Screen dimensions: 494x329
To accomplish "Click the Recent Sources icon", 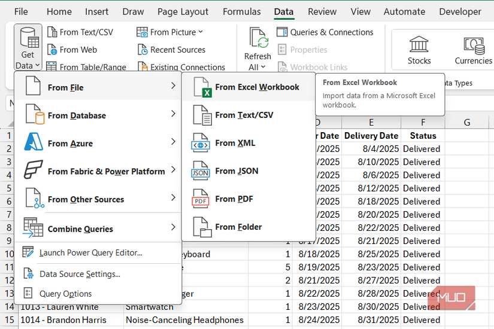I will point(143,50).
